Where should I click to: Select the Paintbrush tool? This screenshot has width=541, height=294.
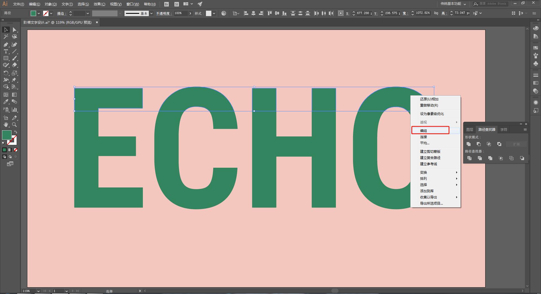pyautogui.click(x=15, y=58)
